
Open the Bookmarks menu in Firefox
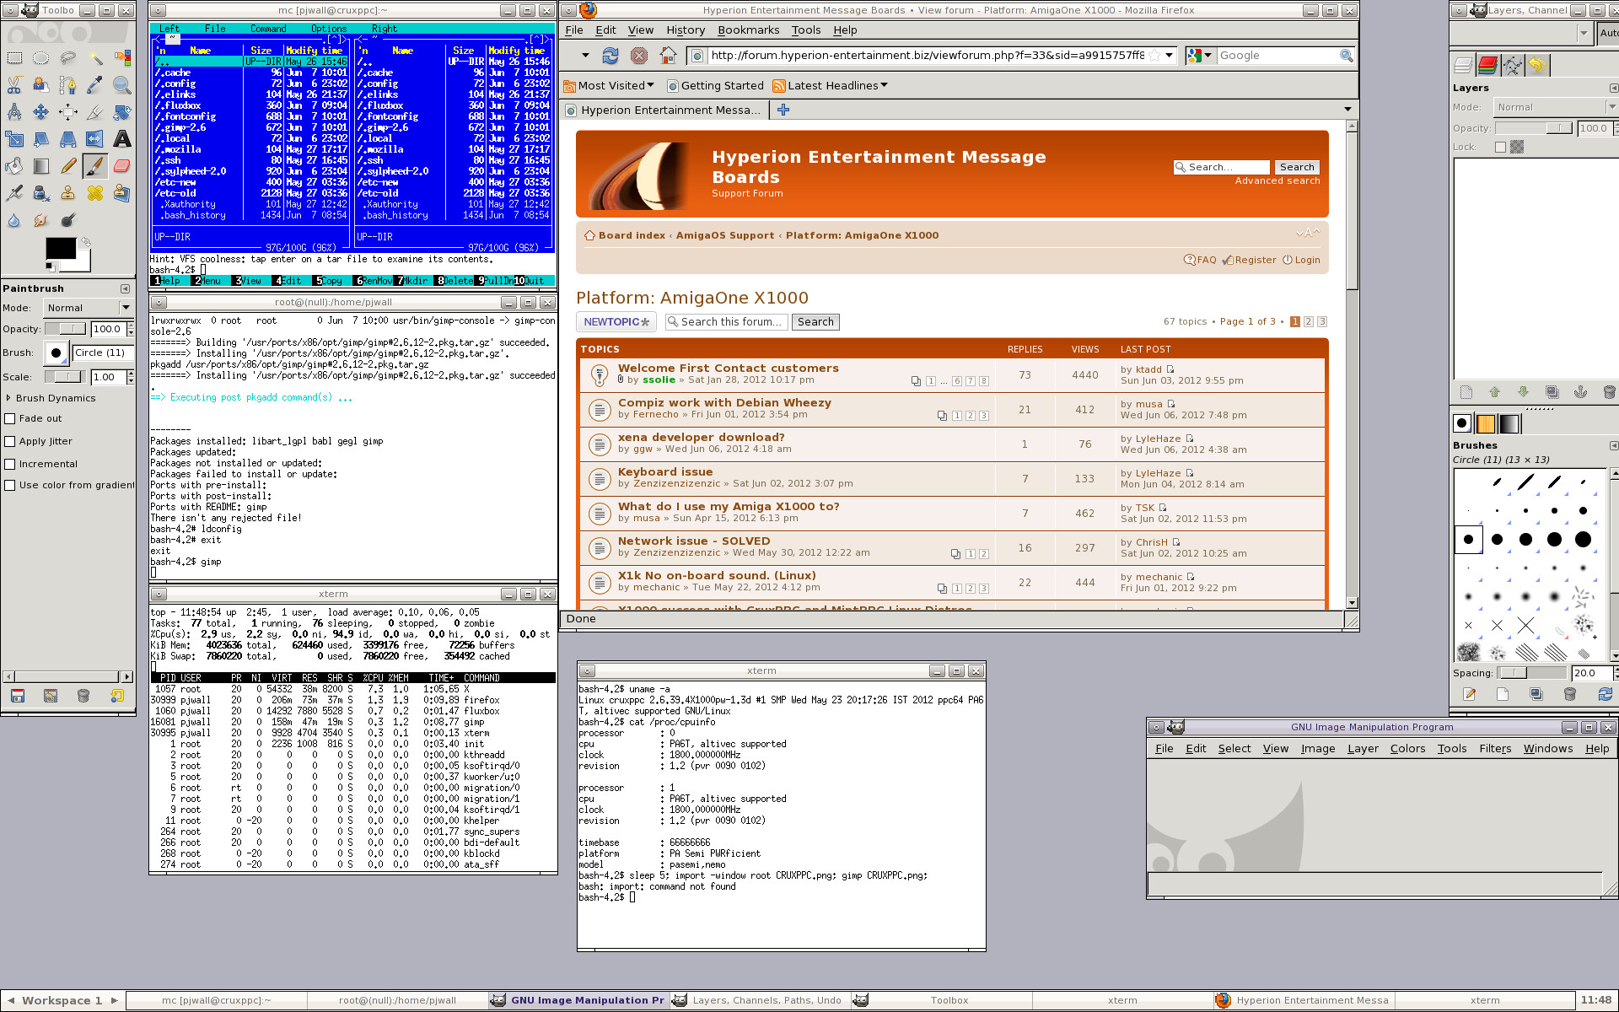point(748,30)
